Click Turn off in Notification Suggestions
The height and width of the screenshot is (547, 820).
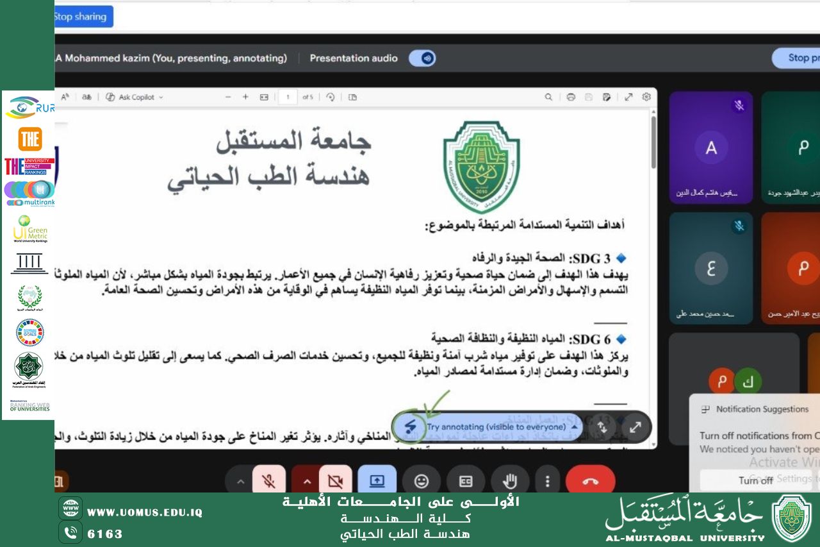tap(755, 480)
